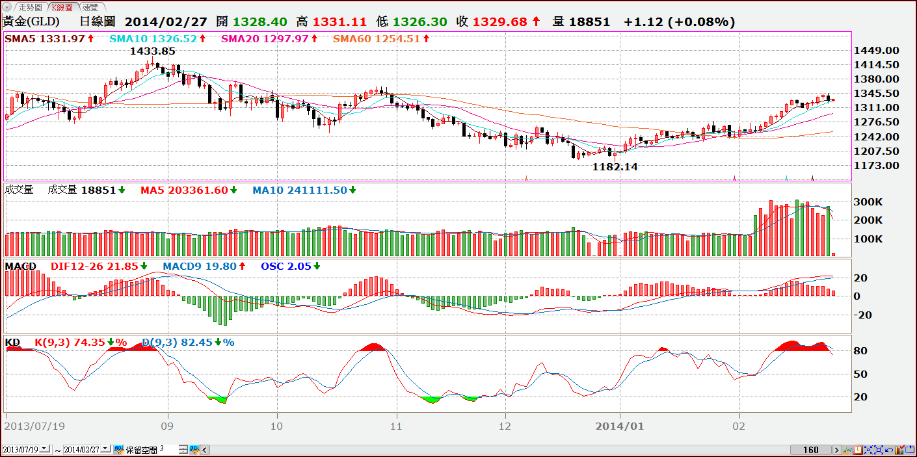Click the 黃金(GLD) title text
Image resolution: width=917 pixels, height=457 pixels.
[31, 21]
